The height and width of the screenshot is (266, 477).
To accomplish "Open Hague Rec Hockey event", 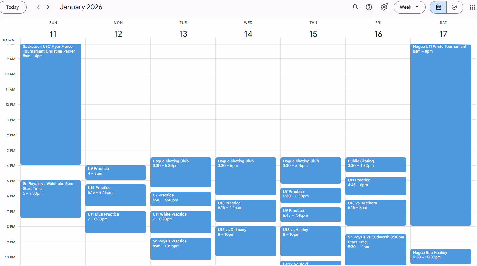I will click(x=440, y=256).
